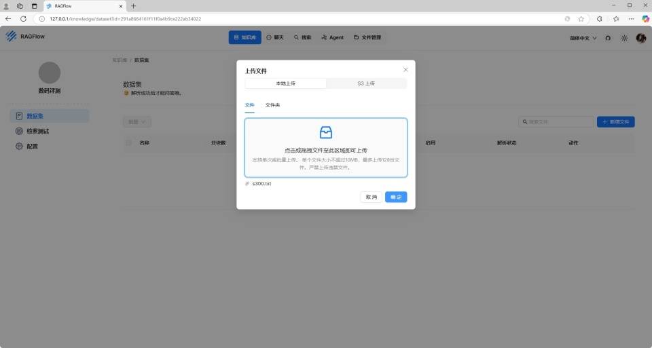Click the read-aloud icon in address bar

[567, 19]
